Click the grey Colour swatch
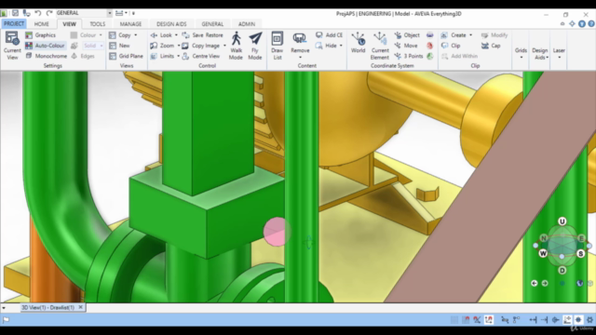This screenshot has height=335, width=596. click(74, 35)
